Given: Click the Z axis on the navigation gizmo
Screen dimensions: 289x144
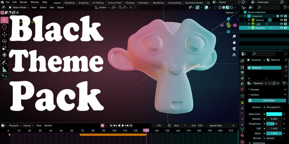Looking at the screenshot, I should click(229, 19).
